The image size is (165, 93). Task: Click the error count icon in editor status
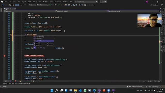[x=15, y=81]
